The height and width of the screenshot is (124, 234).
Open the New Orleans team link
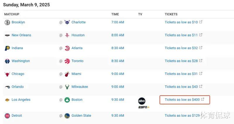click(21, 35)
